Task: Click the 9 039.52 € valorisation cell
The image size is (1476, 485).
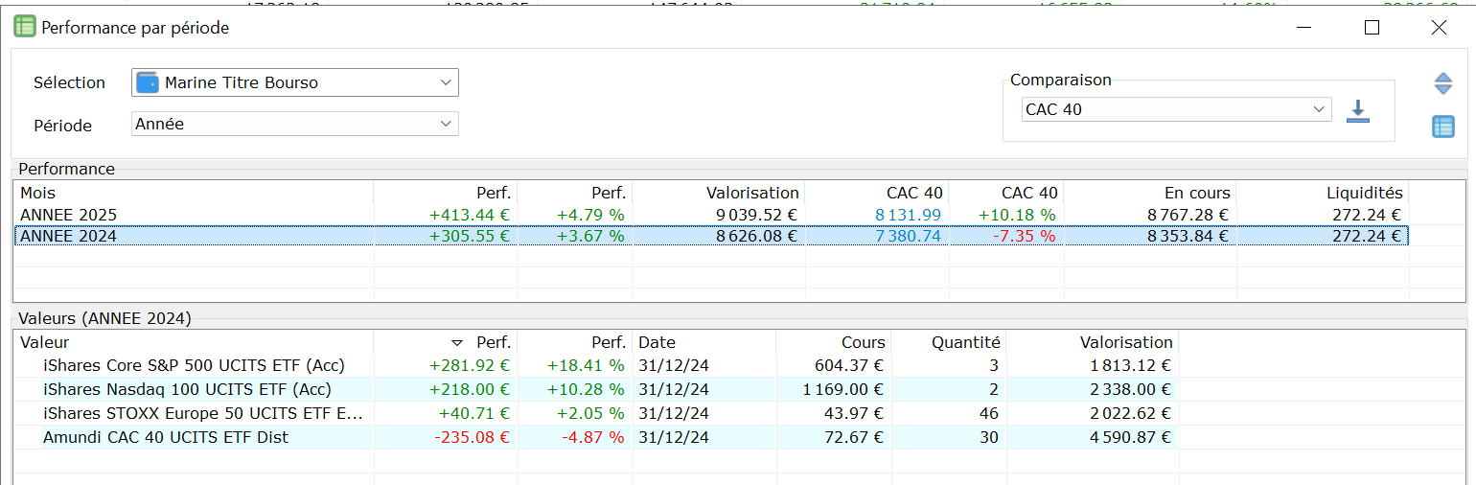Action: 756,215
